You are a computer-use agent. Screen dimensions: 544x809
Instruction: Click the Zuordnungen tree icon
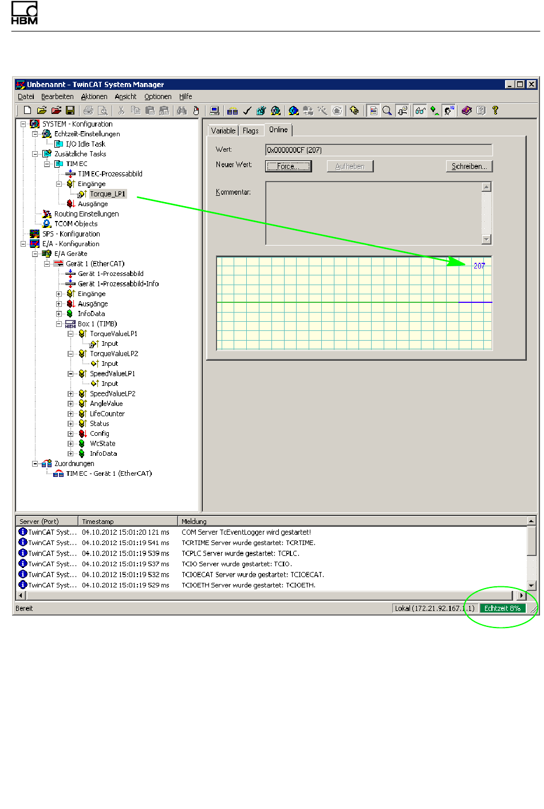point(47,464)
